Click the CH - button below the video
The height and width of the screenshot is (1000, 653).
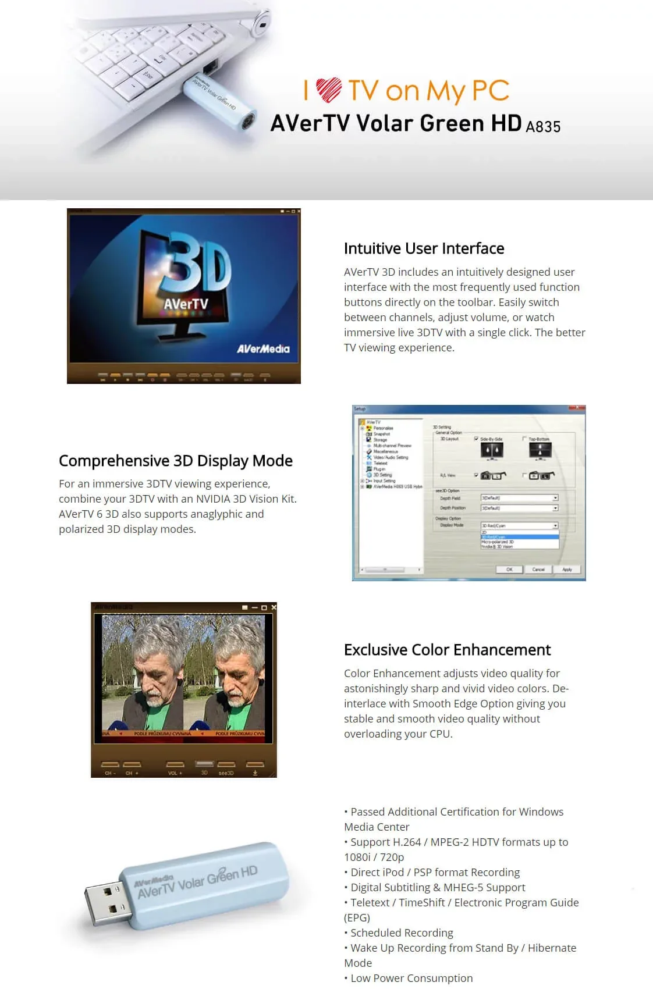[110, 768]
